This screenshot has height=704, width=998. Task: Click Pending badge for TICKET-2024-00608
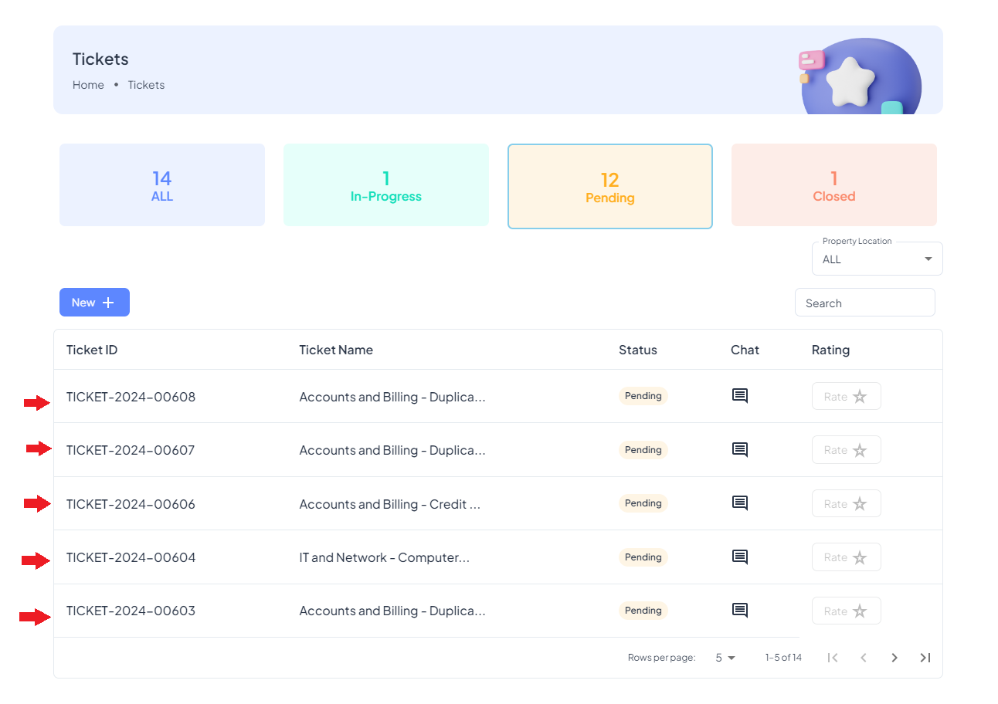point(643,396)
